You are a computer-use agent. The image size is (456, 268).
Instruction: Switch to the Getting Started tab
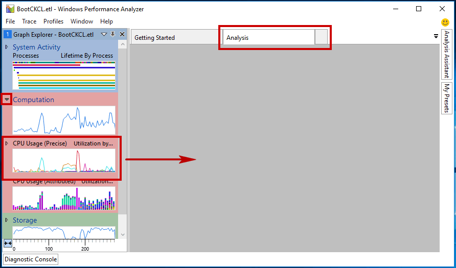(x=177, y=37)
